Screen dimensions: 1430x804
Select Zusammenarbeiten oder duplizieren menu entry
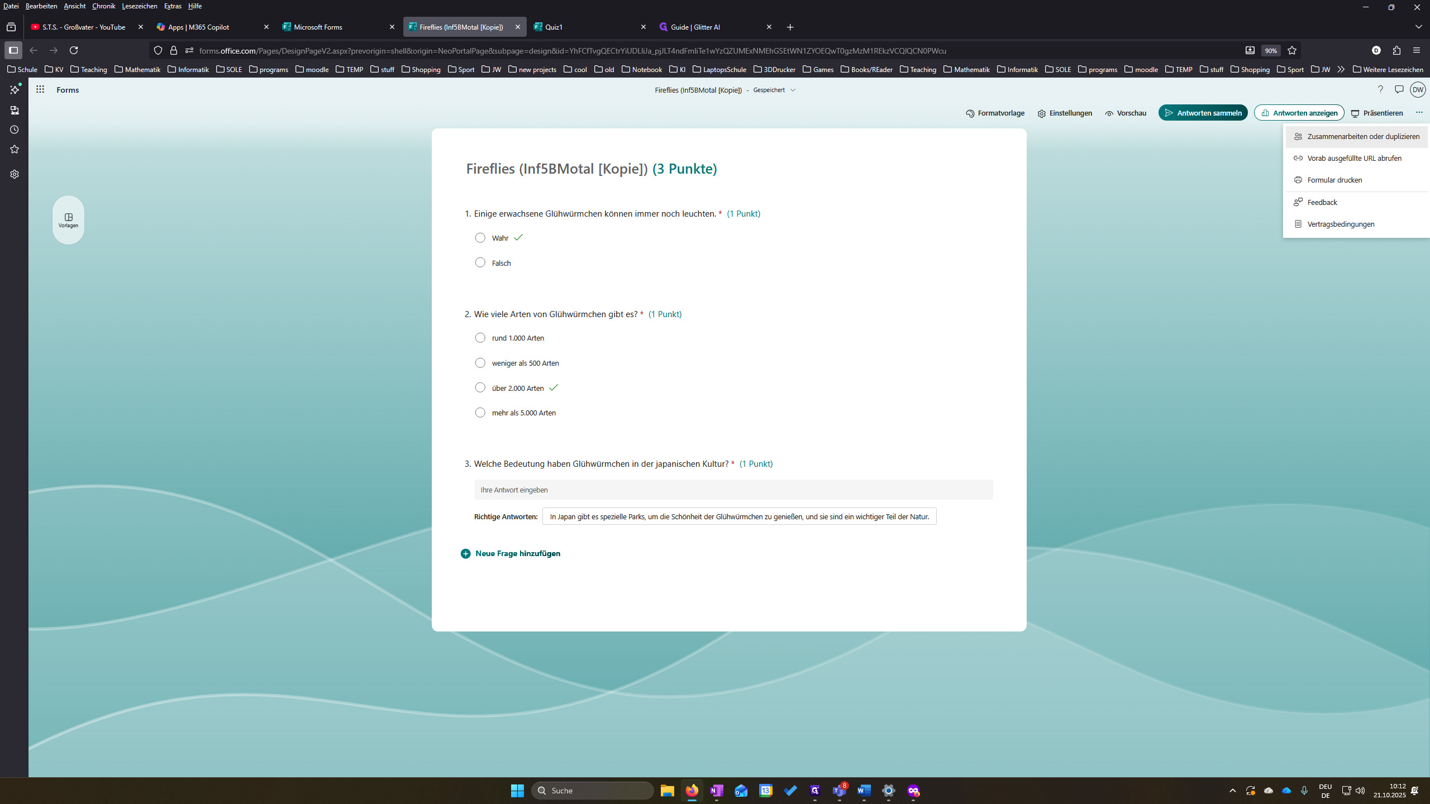pos(1357,136)
